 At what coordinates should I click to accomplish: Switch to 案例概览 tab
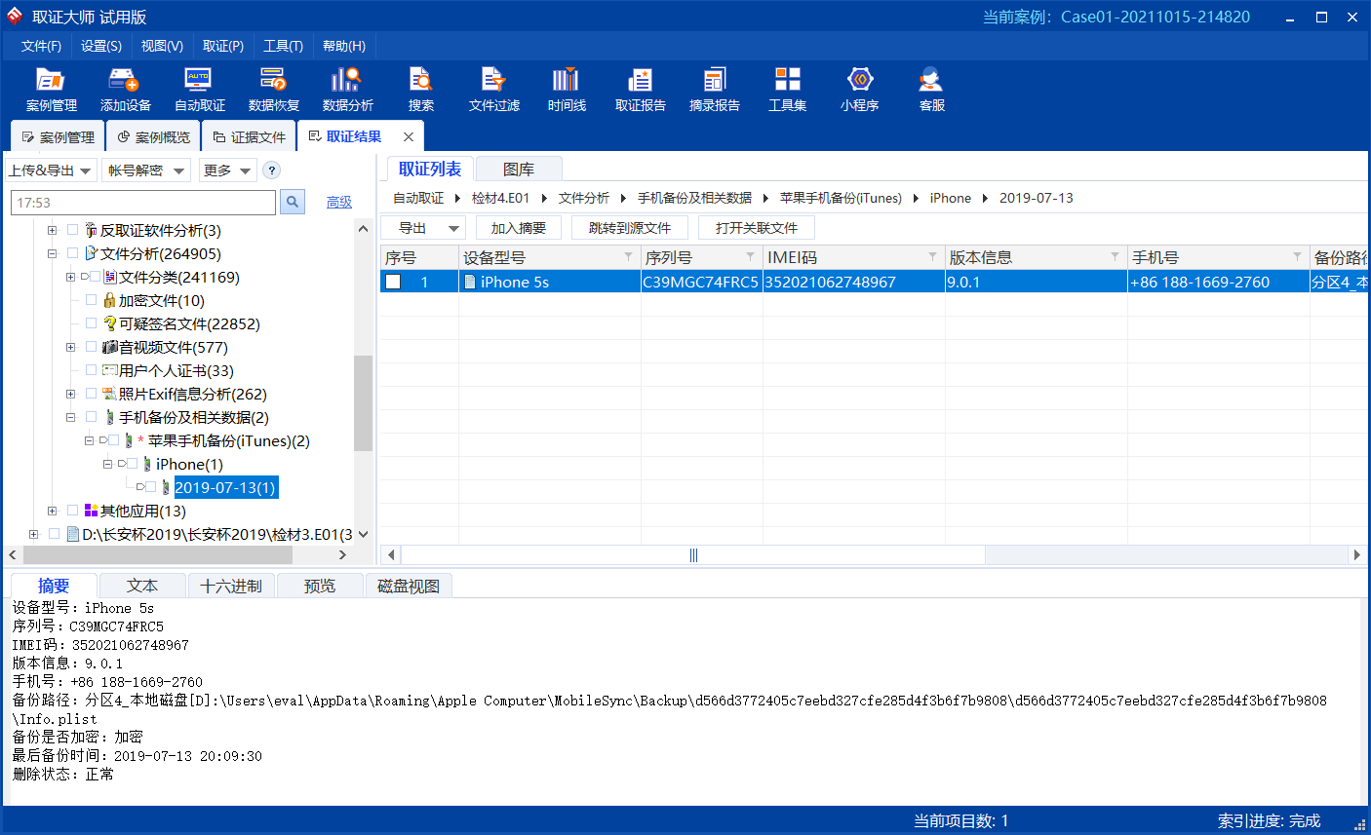[153, 137]
